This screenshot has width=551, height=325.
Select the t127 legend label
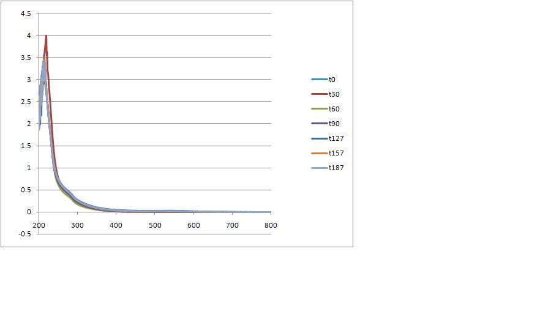336,138
